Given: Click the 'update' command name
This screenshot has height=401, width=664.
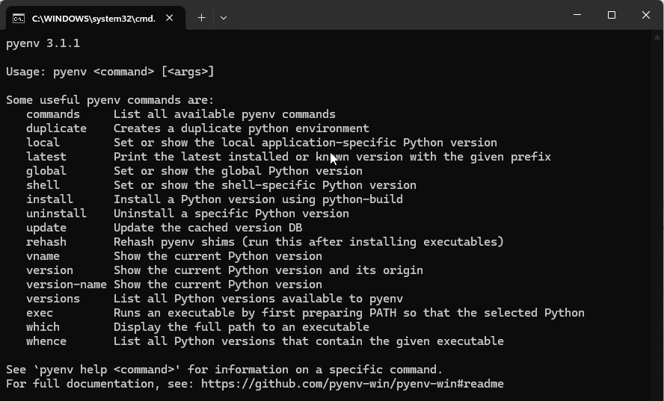Looking at the screenshot, I should click(46, 228).
